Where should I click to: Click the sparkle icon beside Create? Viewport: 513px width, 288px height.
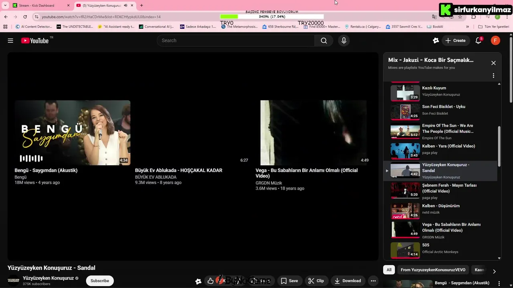(436, 40)
